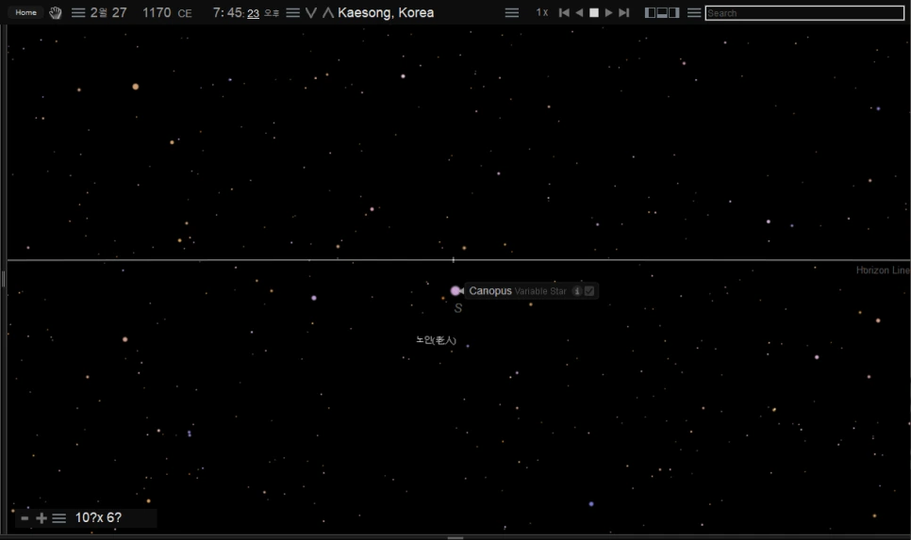Image resolution: width=911 pixels, height=540 pixels.
Task: Click the Variable Star label
Action: [x=540, y=291]
